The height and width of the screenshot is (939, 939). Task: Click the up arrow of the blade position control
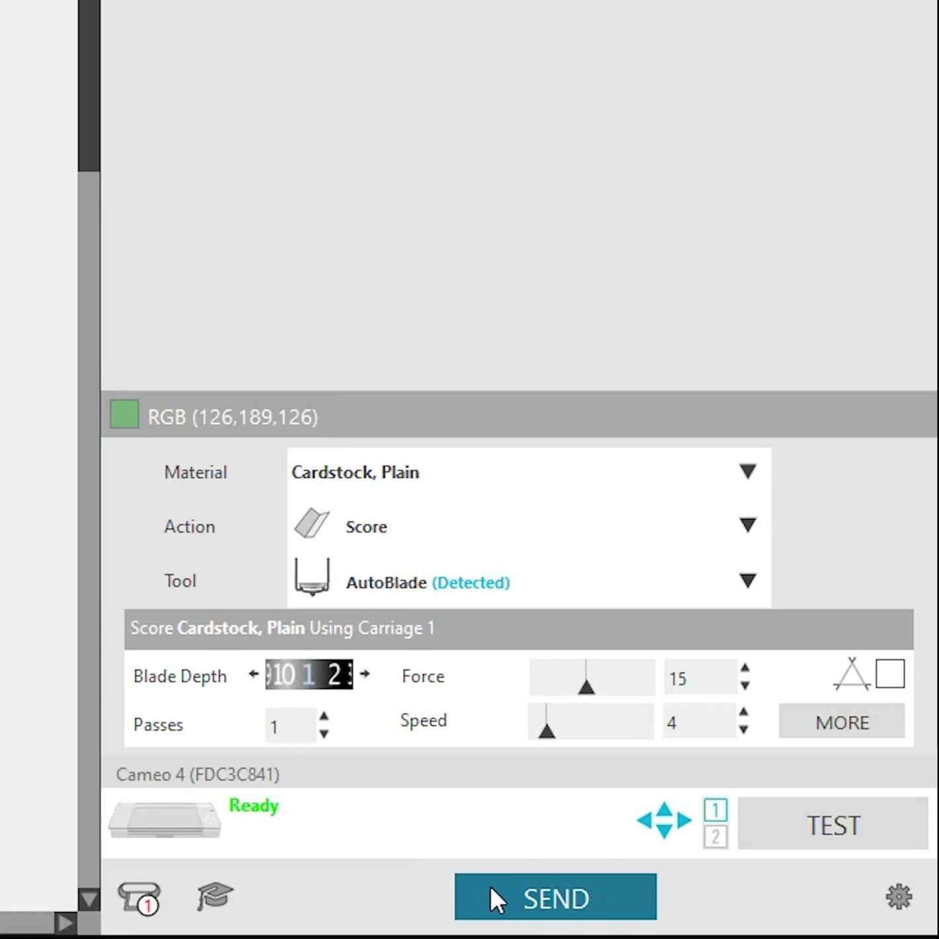click(x=665, y=808)
